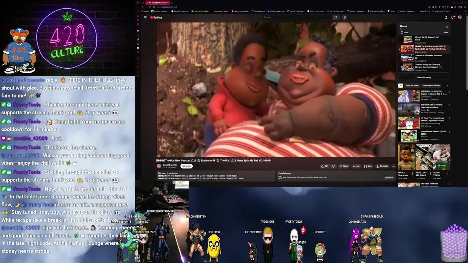The height and width of the screenshot is (263, 468).
Task: Open the YouTube Video Do... bookmark
Action: click(x=276, y=11)
